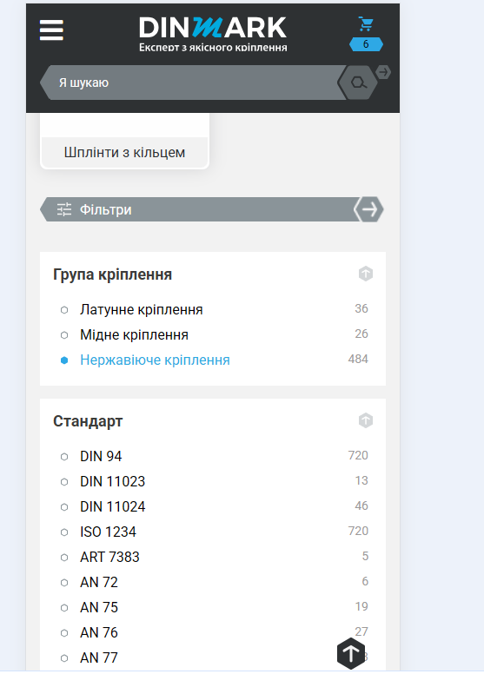Select the ART 7383 standard radio

coord(64,558)
